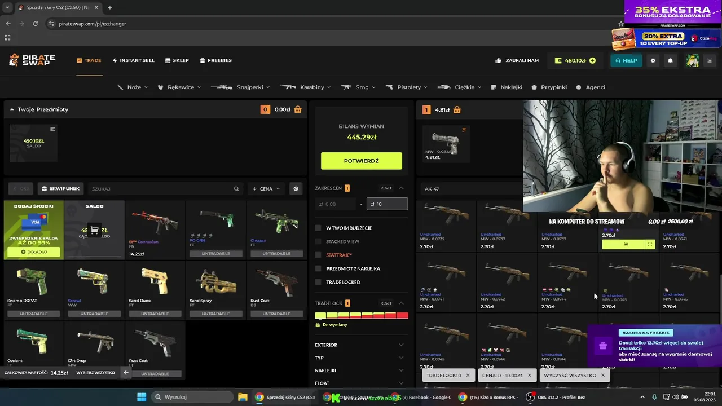
Task: Collapse the ZAKRES CEN section chevron
Action: [401, 188]
